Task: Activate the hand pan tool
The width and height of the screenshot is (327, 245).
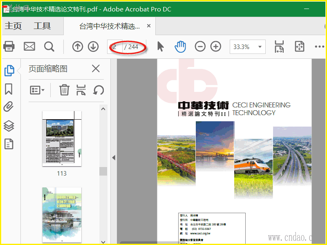Action: (180, 47)
